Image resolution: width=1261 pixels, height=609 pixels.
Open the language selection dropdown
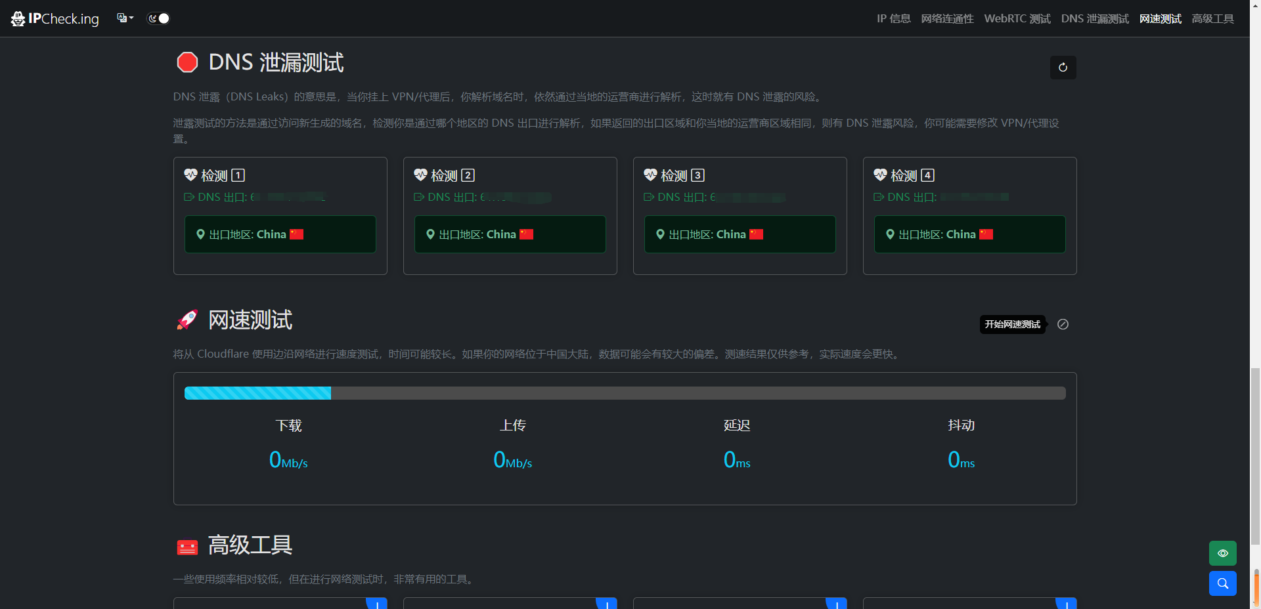pyautogui.click(x=125, y=18)
